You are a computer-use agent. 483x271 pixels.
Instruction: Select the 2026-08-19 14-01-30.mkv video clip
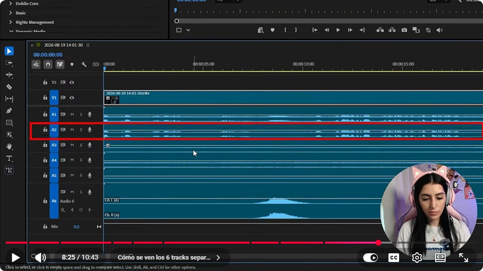293,97
